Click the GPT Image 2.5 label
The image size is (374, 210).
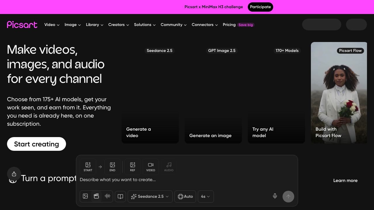[222, 51]
